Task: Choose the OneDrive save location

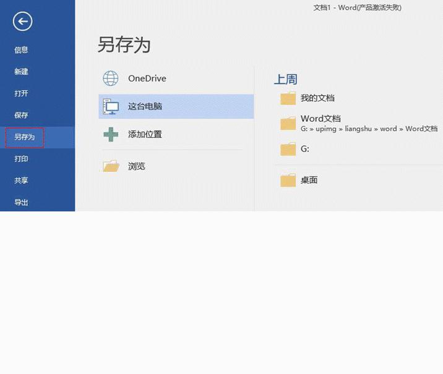Action: click(176, 79)
